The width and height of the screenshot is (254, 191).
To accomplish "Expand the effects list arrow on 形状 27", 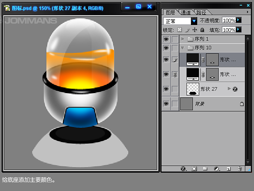I will coord(229,88).
